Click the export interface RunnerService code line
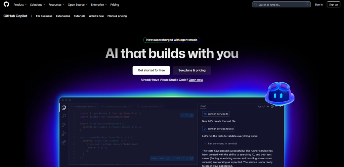 click(x=102, y=124)
